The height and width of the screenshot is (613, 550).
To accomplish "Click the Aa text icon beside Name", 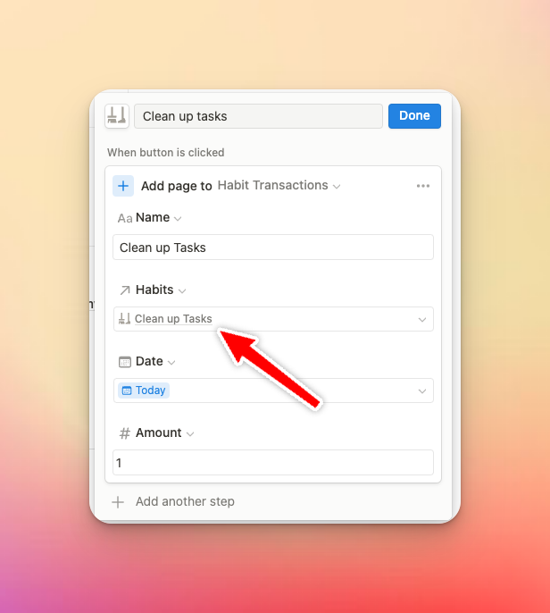I will coord(125,218).
